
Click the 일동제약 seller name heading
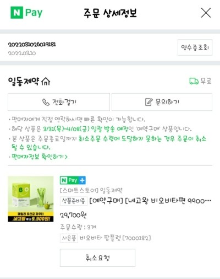(x=24, y=81)
